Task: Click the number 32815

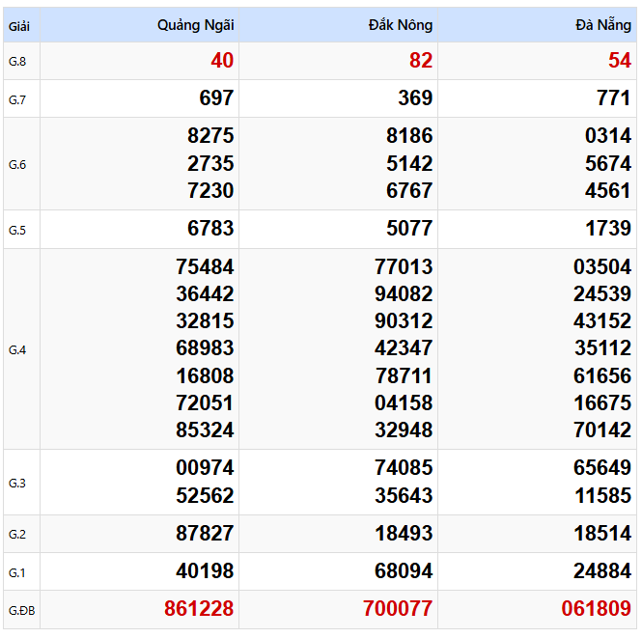Action: (205, 320)
